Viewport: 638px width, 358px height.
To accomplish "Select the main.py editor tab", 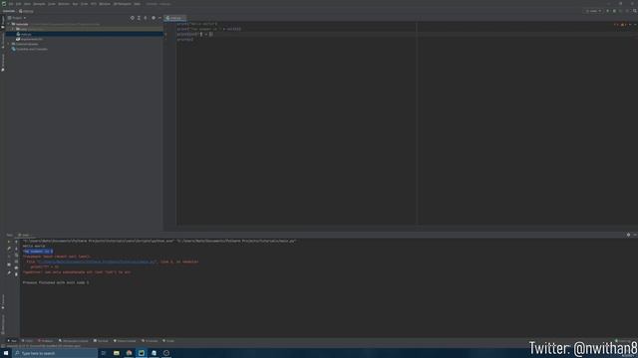I will (174, 18).
